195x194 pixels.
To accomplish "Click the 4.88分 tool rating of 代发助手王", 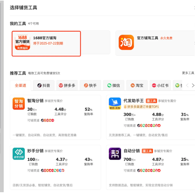I will 158,114.
